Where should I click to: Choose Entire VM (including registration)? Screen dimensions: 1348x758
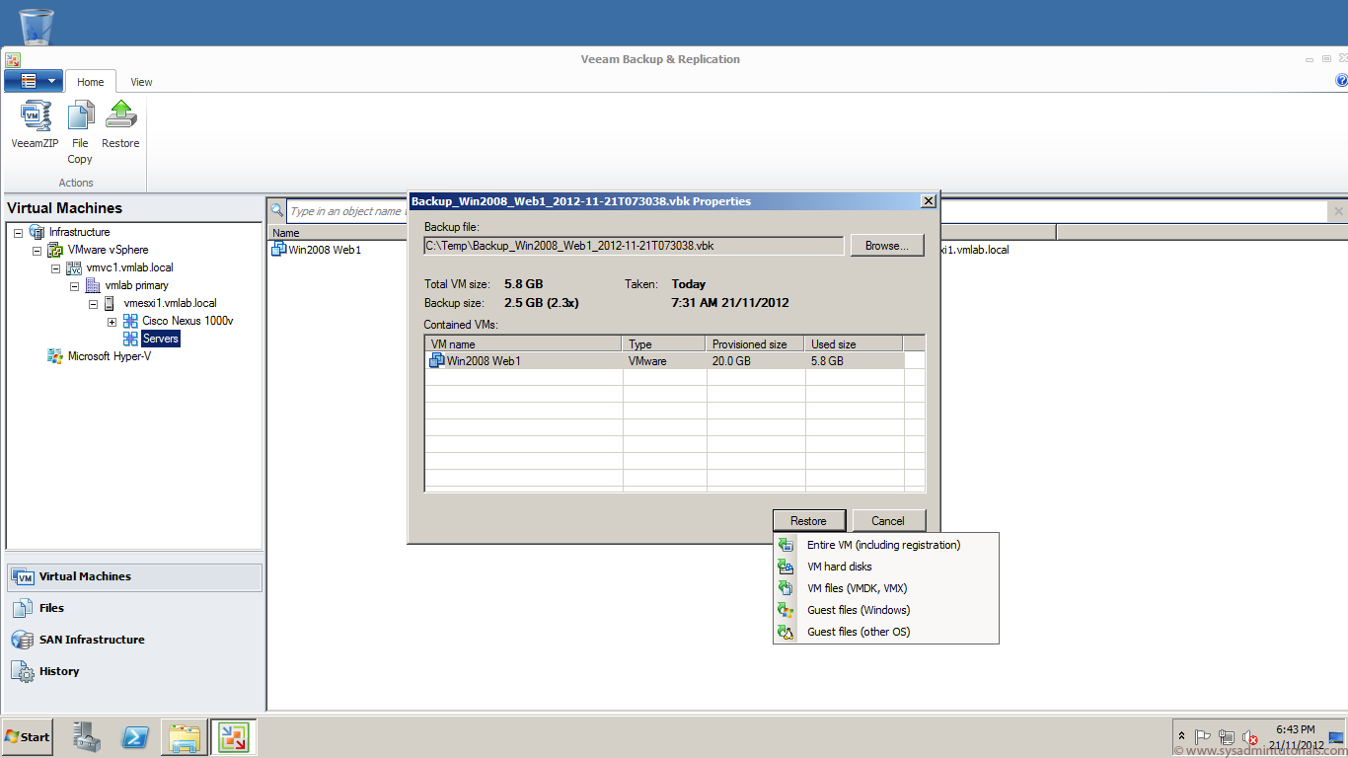coord(886,545)
